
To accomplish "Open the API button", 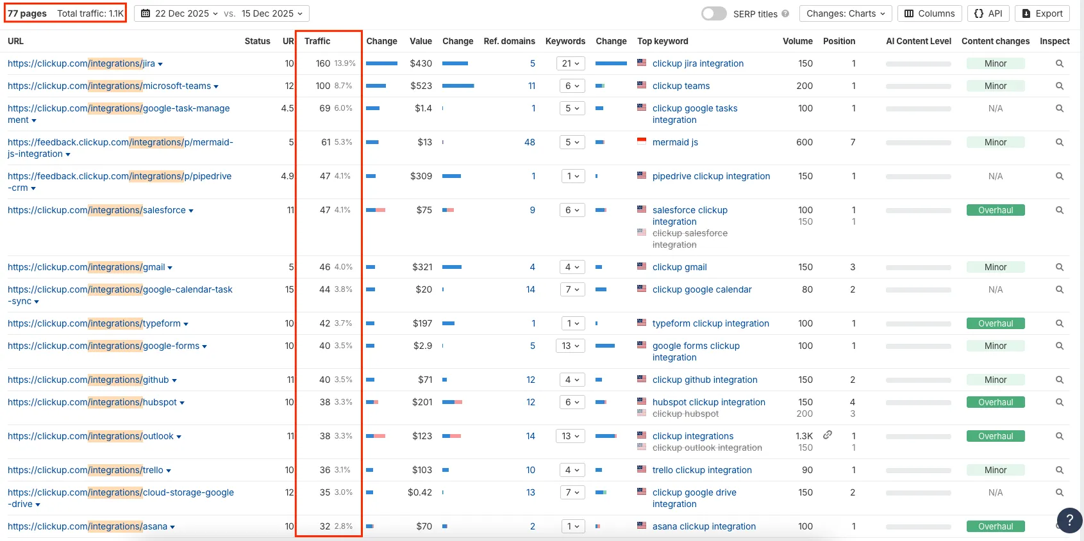I will tap(988, 13).
